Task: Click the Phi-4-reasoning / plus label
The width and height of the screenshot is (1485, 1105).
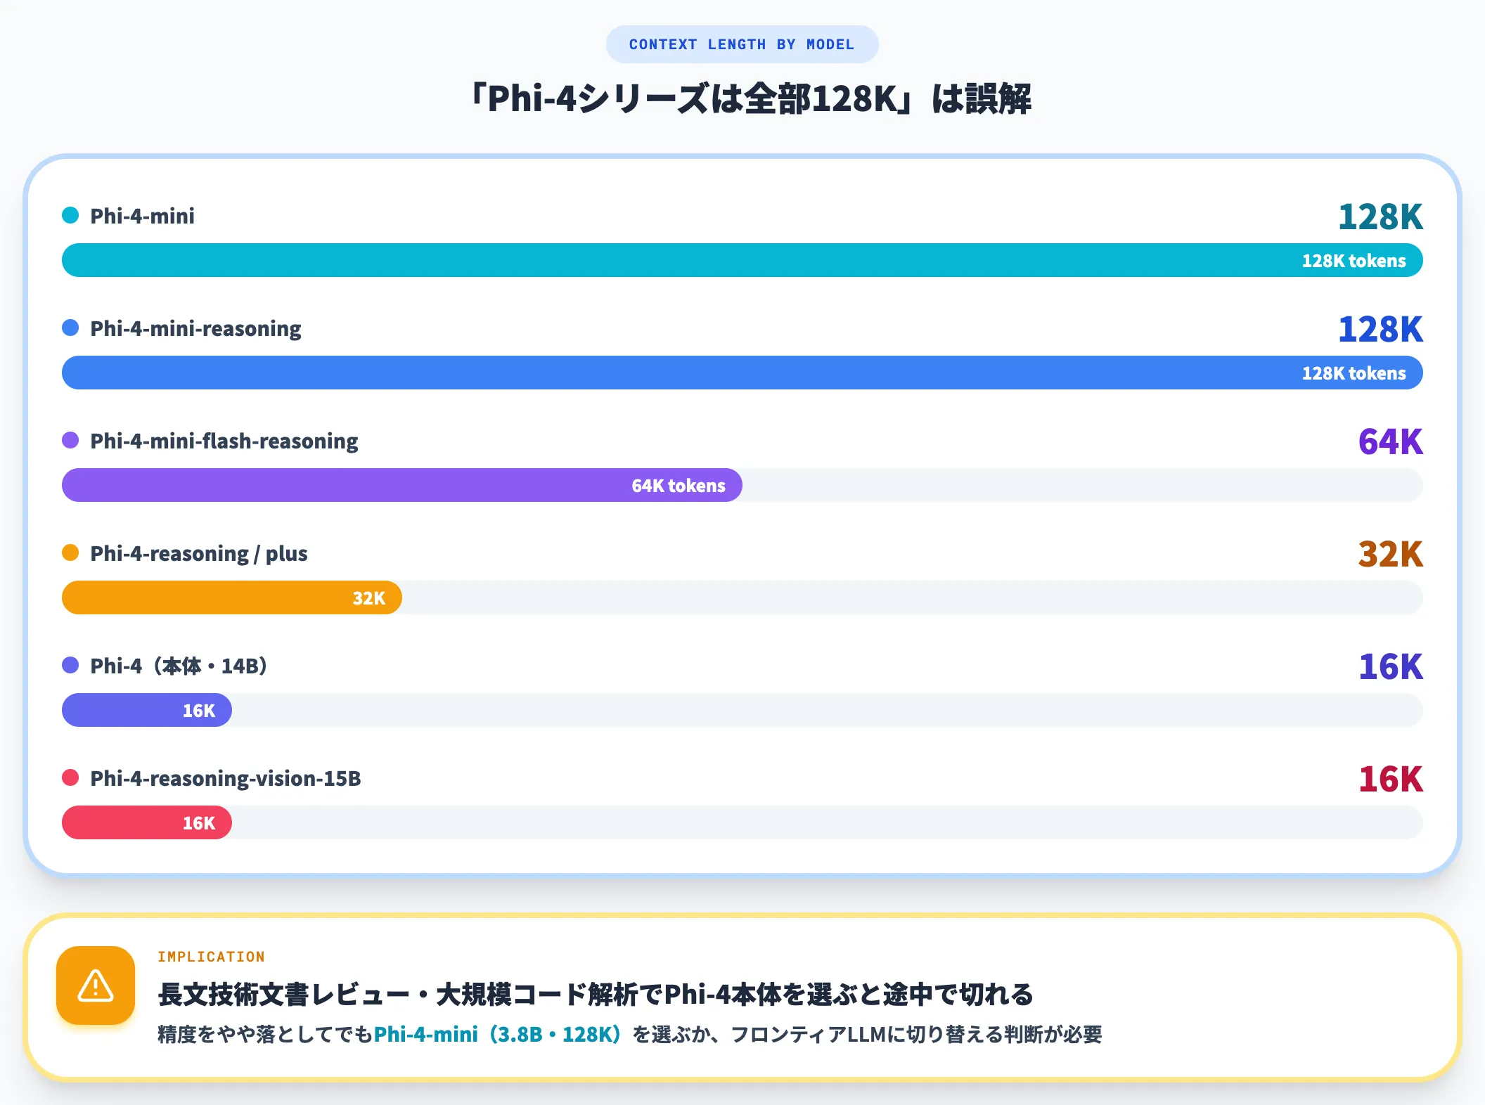Action: (199, 553)
